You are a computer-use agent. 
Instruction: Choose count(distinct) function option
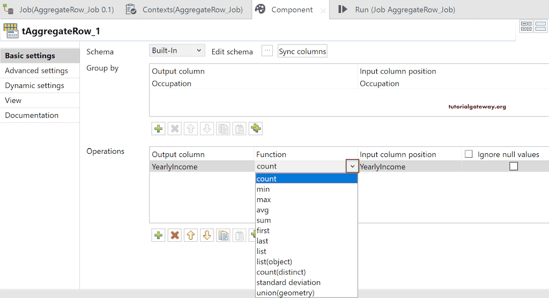coord(306,272)
